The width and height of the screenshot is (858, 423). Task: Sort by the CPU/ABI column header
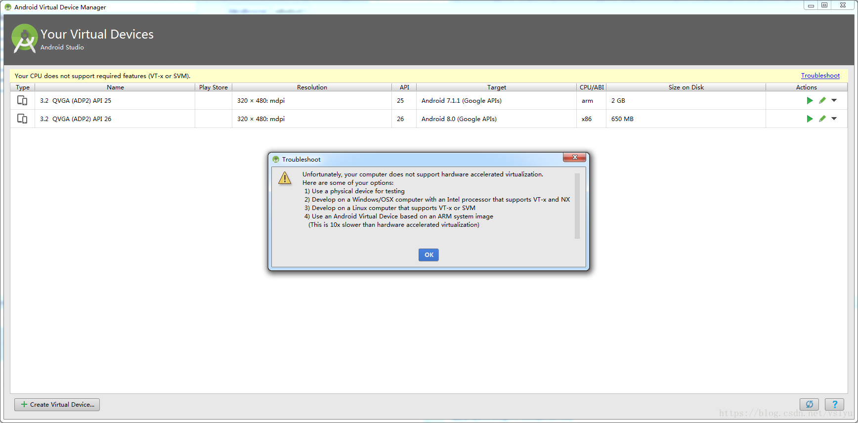point(592,87)
